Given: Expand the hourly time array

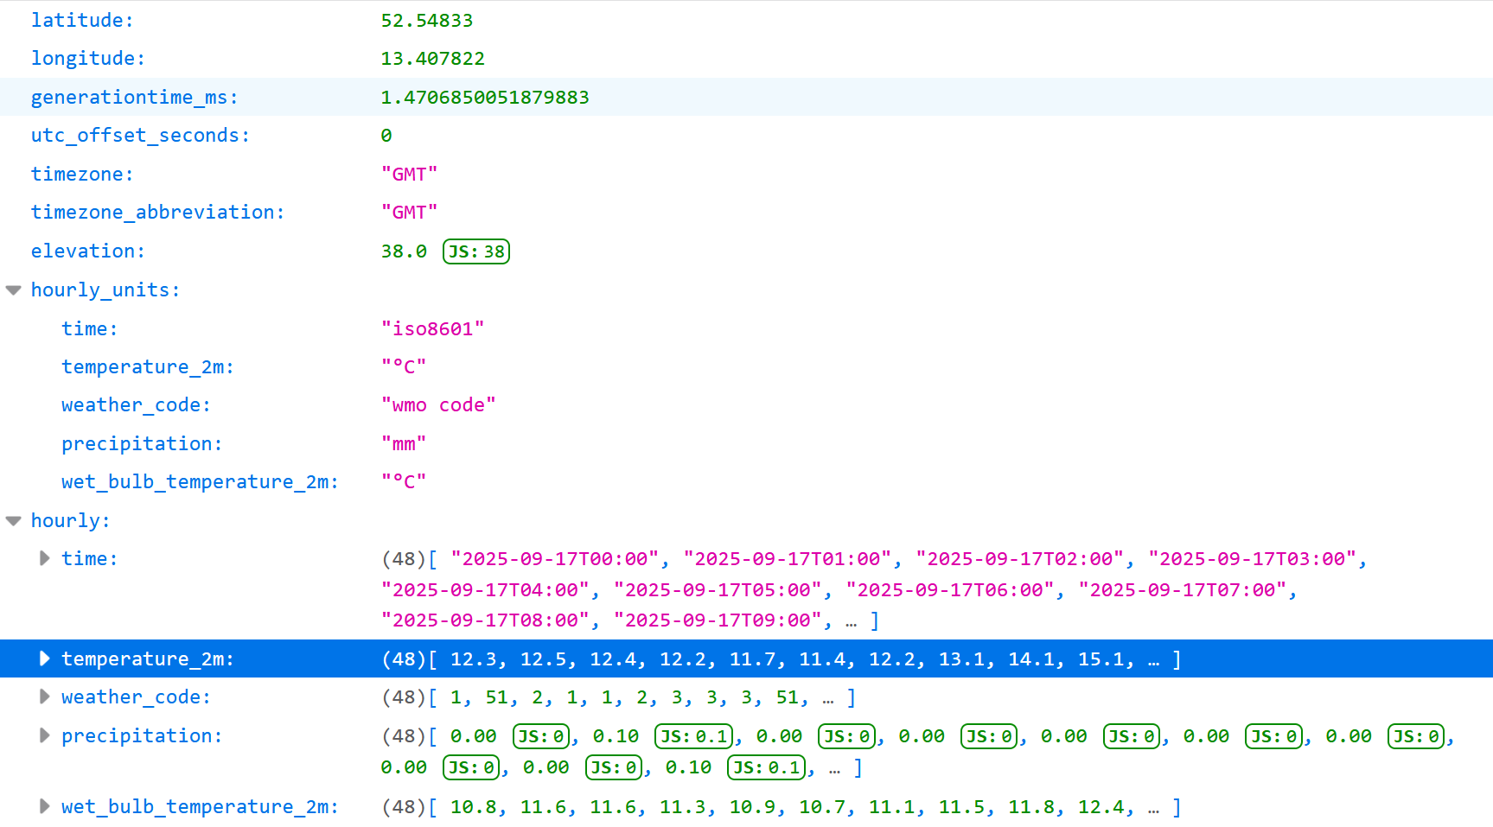Looking at the screenshot, I should 44,558.
